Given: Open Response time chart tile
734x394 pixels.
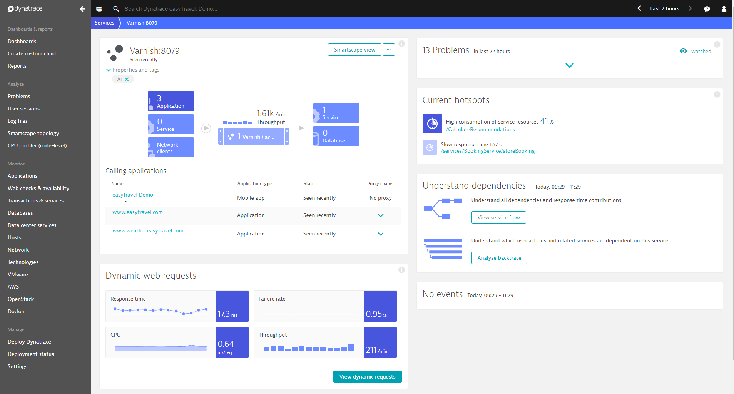Looking at the screenshot, I should pyautogui.click(x=177, y=306).
